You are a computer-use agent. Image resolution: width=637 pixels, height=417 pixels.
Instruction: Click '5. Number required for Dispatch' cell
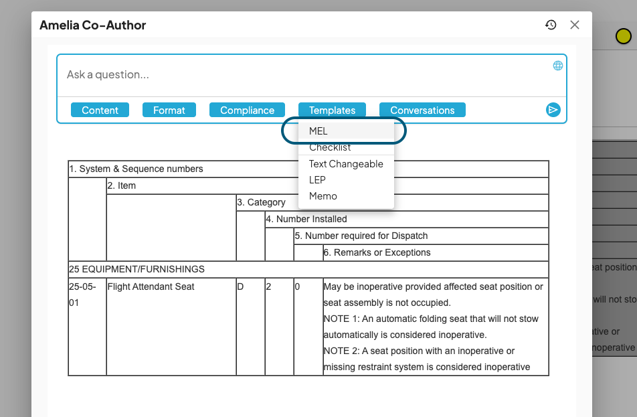coord(422,236)
